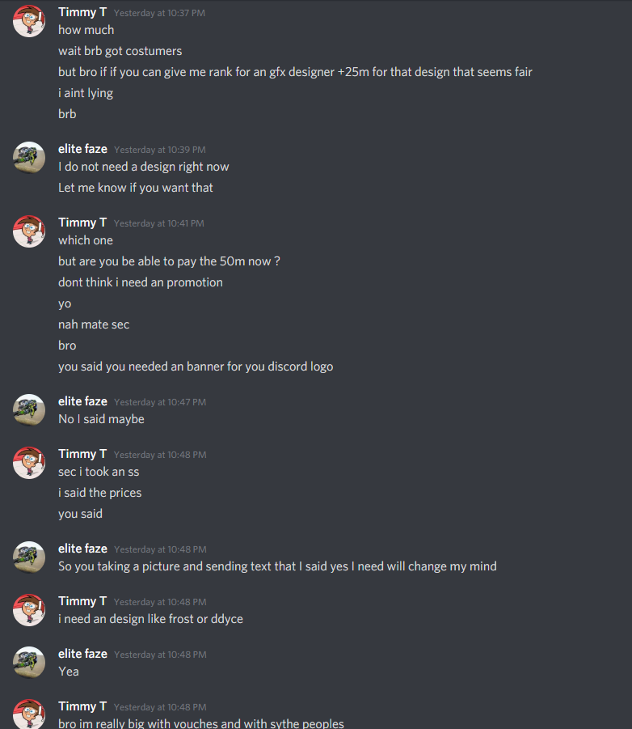Image resolution: width=632 pixels, height=729 pixels.
Task: Click elite faze avatar at 10:47 PM
Action: coord(29,410)
